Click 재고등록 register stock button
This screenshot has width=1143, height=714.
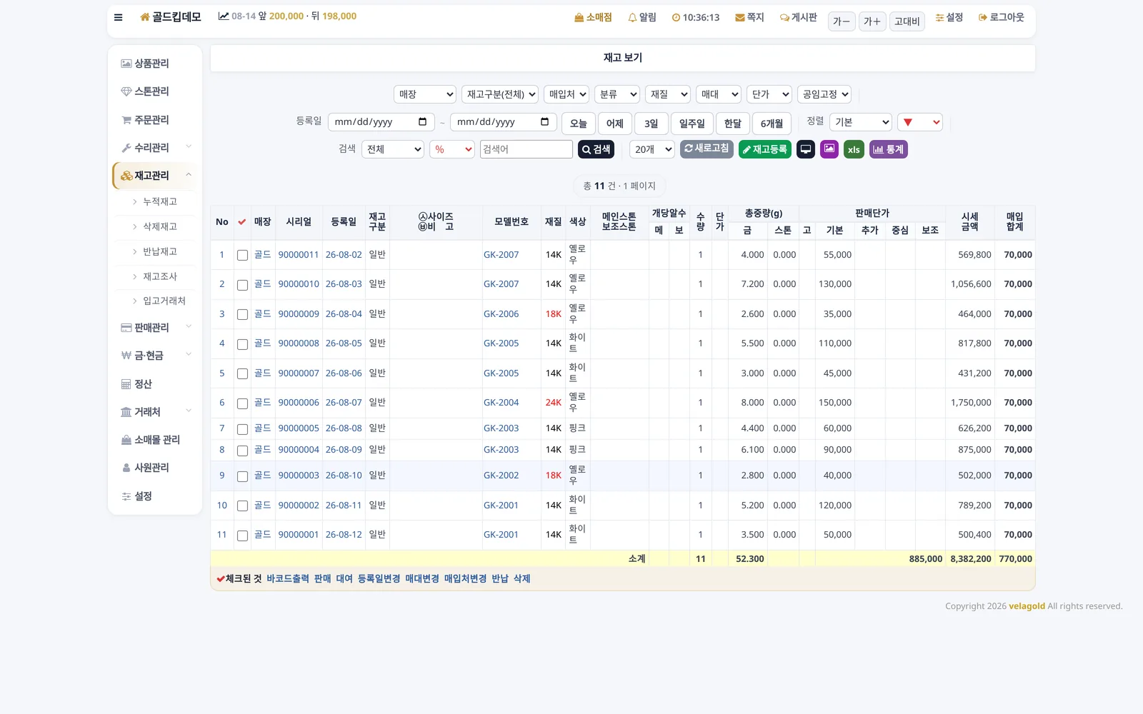pos(765,149)
